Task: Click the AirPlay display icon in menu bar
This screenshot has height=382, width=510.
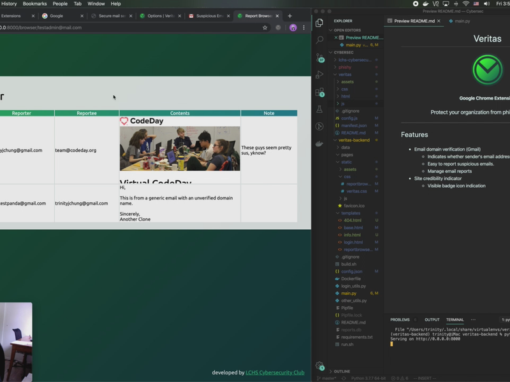Action: pyautogui.click(x=446, y=4)
